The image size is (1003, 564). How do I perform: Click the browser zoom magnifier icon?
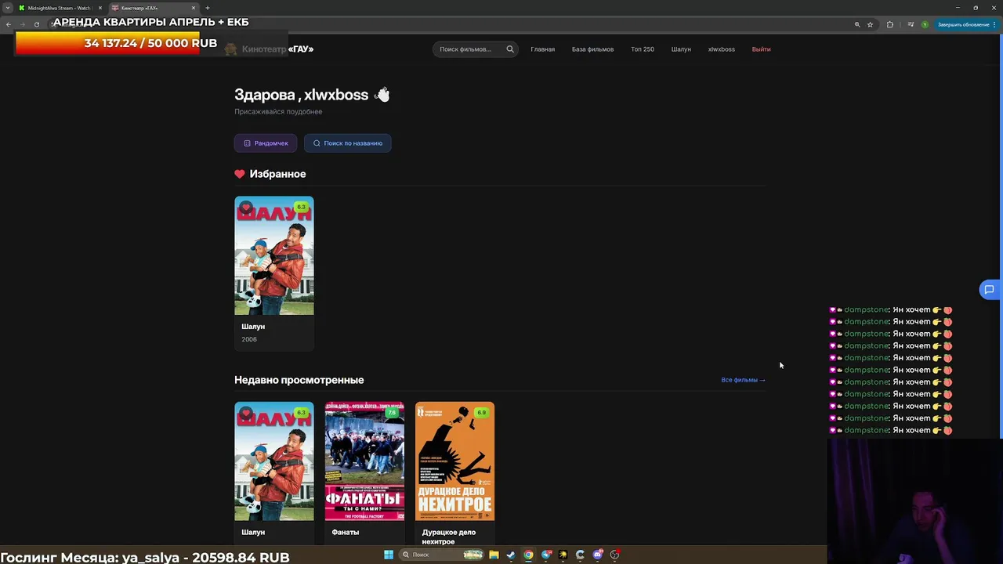[x=856, y=24]
